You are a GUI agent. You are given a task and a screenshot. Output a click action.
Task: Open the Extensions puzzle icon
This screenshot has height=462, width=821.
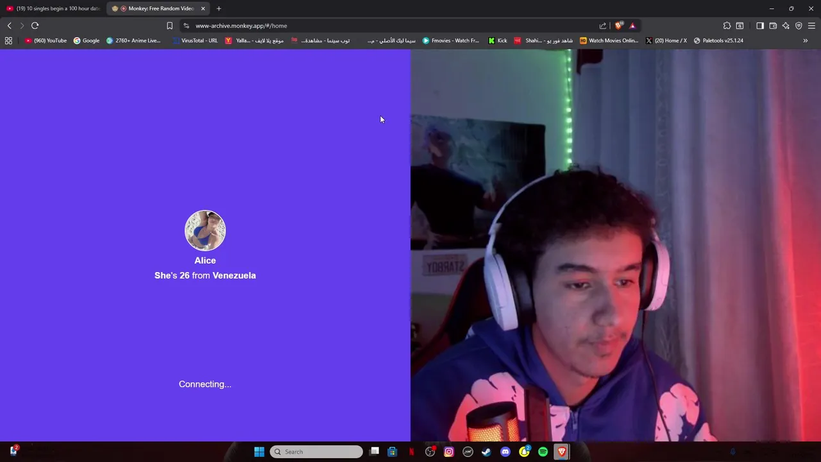point(727,26)
